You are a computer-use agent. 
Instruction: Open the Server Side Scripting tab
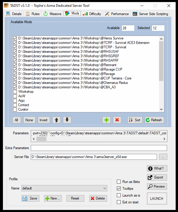tap(150, 14)
